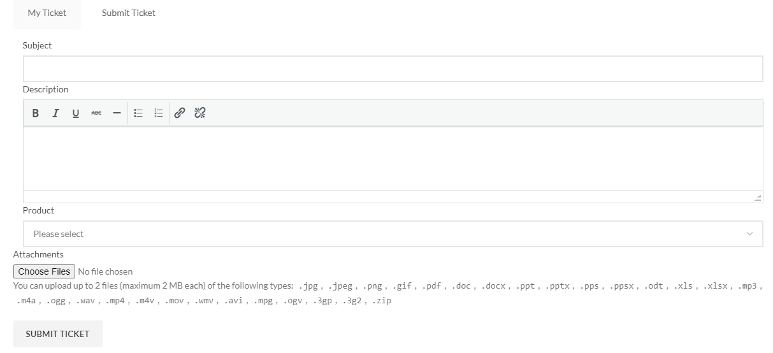Image resolution: width=773 pixels, height=353 pixels.
Task: Click the Choose Files button
Action: 45,271
